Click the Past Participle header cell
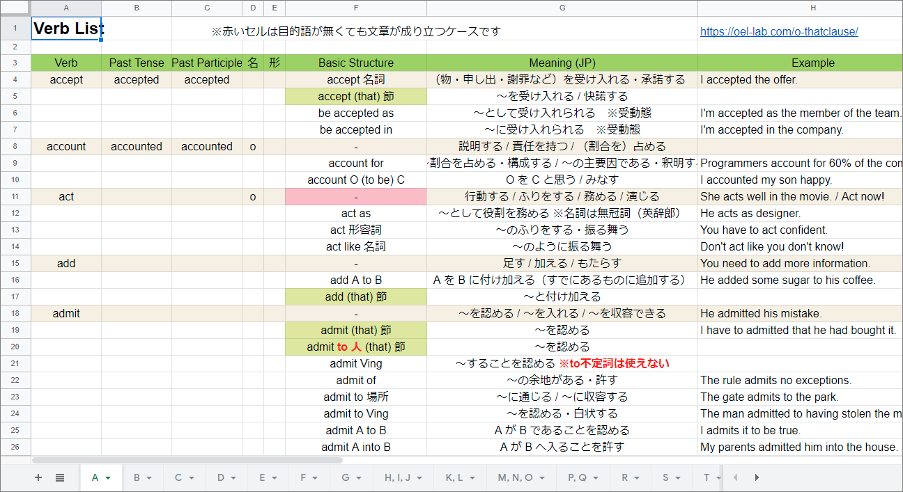The width and height of the screenshot is (903, 492). click(207, 63)
